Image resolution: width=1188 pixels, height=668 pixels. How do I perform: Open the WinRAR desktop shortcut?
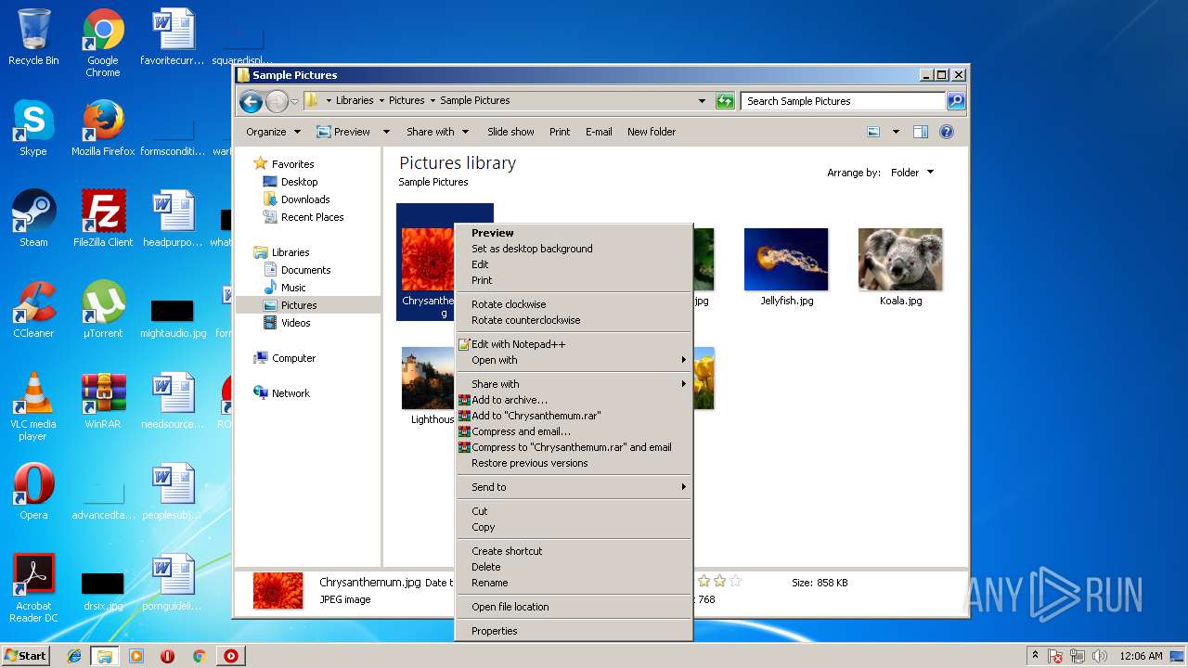(103, 401)
